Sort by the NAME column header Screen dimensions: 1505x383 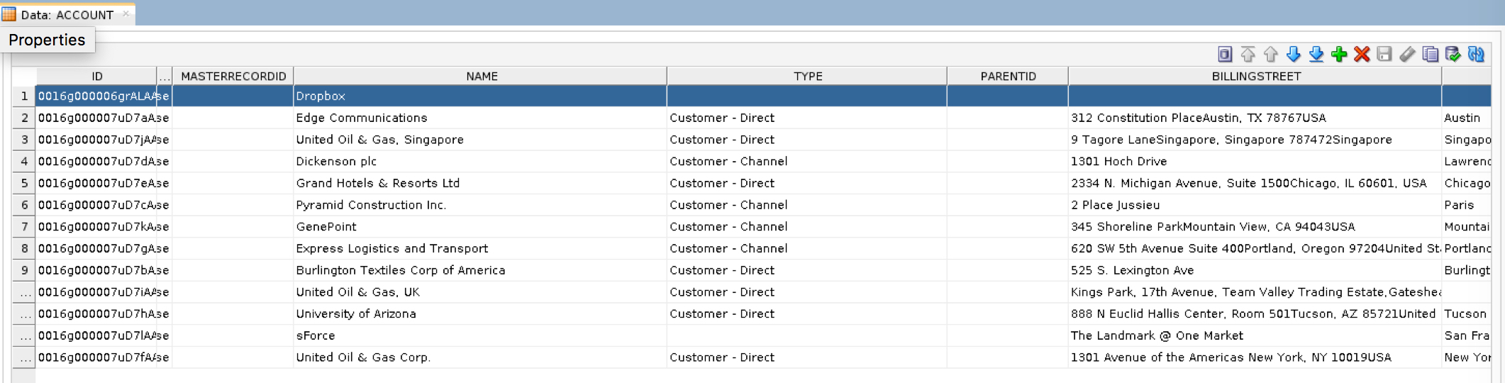(481, 76)
